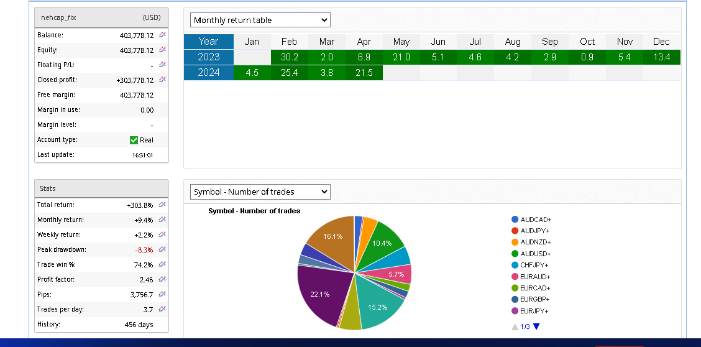Open the Peak drawdown chart icon

coord(162,249)
